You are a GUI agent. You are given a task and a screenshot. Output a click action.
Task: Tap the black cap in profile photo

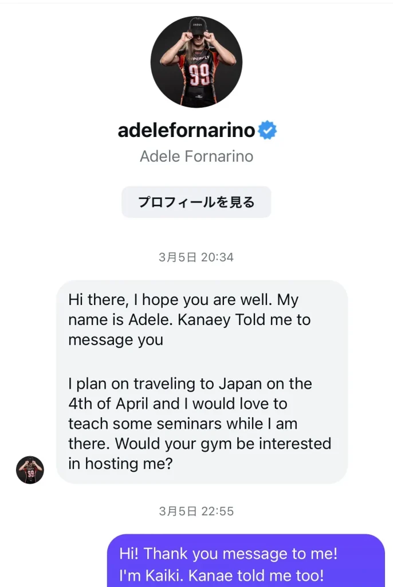click(x=197, y=25)
